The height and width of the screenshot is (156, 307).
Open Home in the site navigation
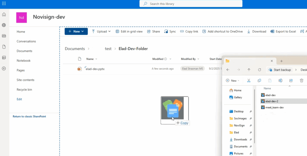21,32
